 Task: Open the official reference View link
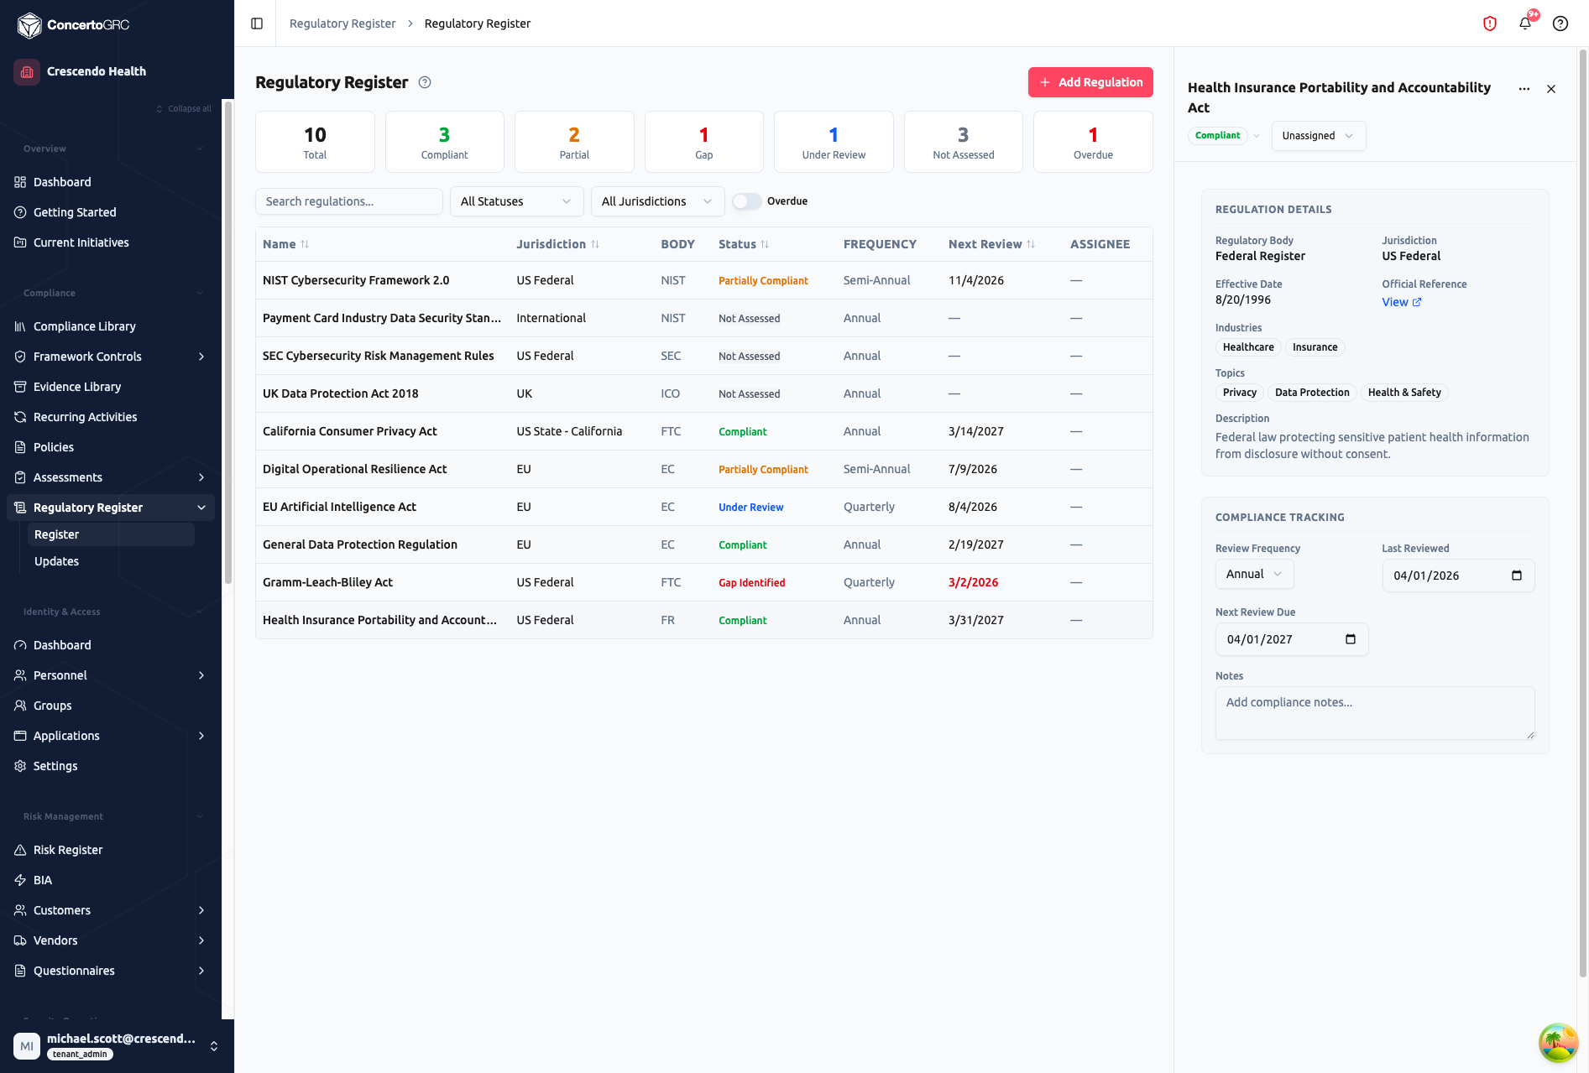(x=1401, y=302)
